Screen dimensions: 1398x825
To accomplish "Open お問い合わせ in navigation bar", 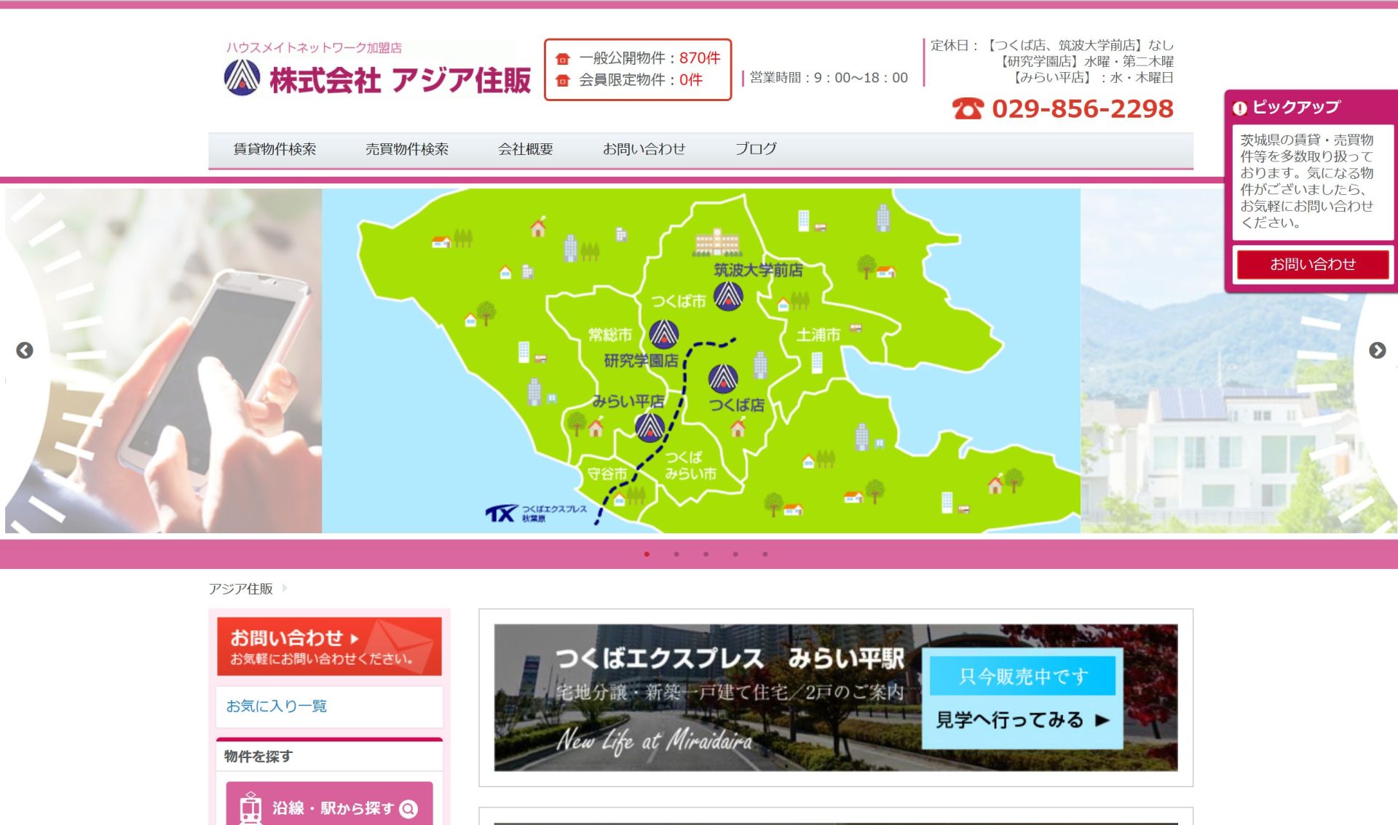I will point(644,149).
